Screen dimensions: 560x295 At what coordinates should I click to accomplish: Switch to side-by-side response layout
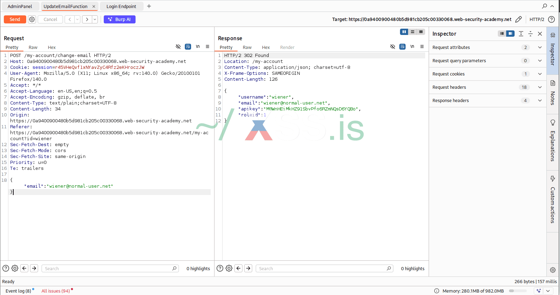(404, 32)
